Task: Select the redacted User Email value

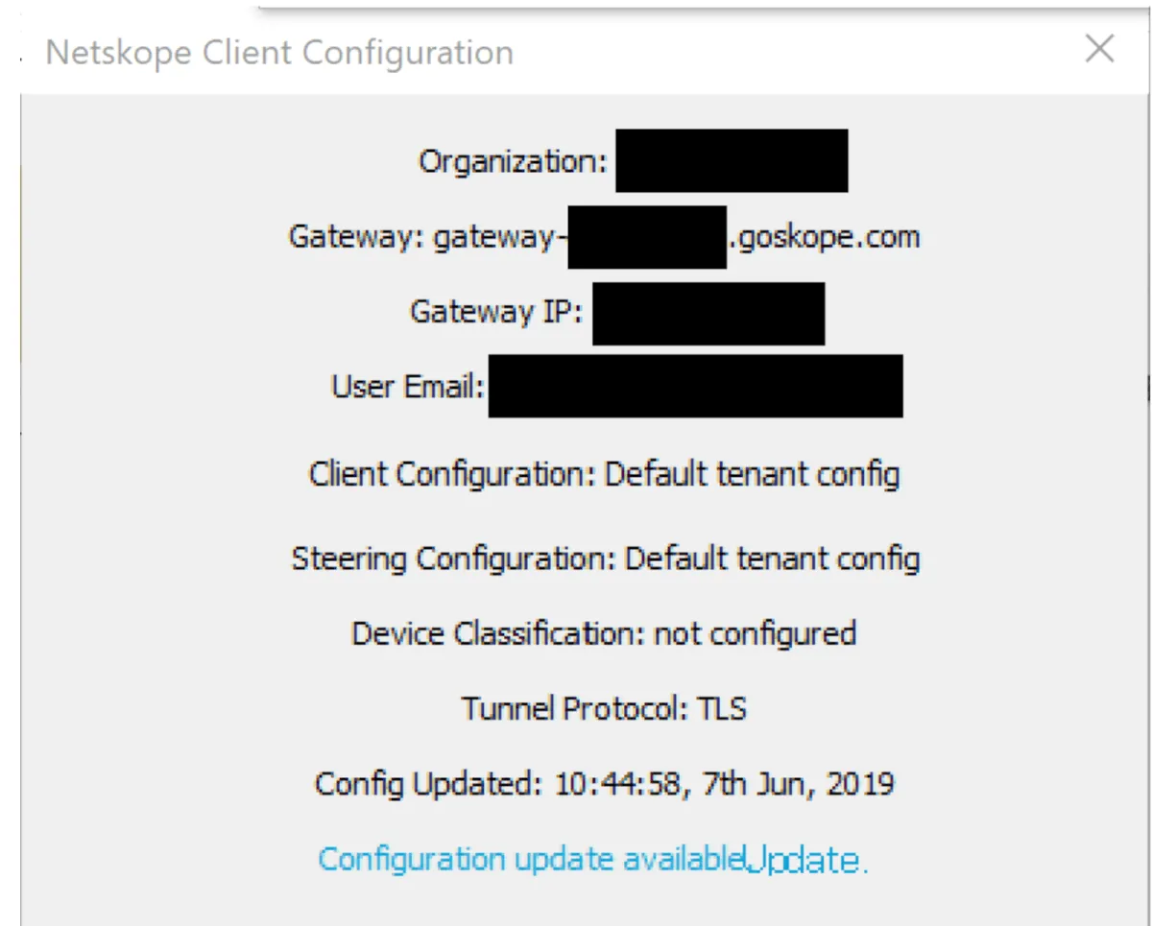Action: (x=695, y=386)
